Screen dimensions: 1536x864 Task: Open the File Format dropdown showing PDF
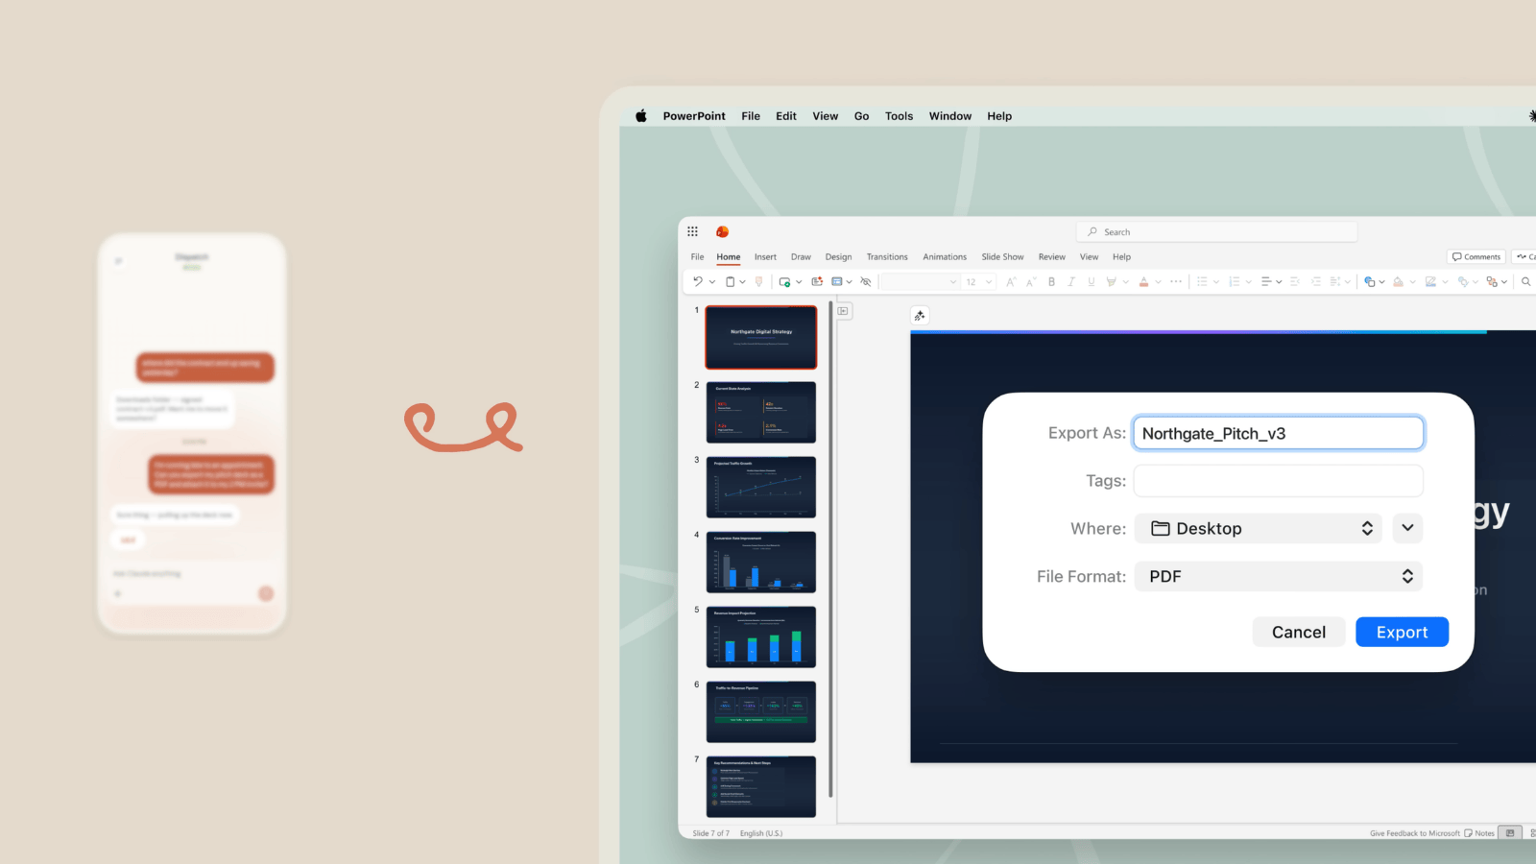(x=1278, y=576)
